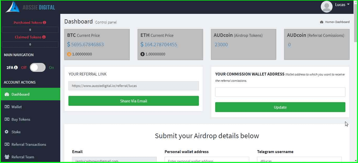Screen dimensions: 358x163
Task: Toggle the 2FA switch on
Action: [38, 67]
